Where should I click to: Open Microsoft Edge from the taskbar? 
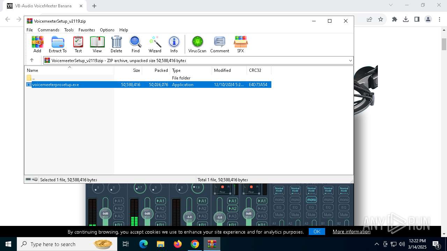(x=144, y=244)
